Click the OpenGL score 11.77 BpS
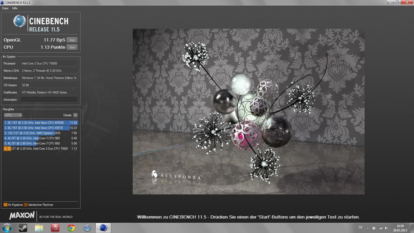 (54, 40)
